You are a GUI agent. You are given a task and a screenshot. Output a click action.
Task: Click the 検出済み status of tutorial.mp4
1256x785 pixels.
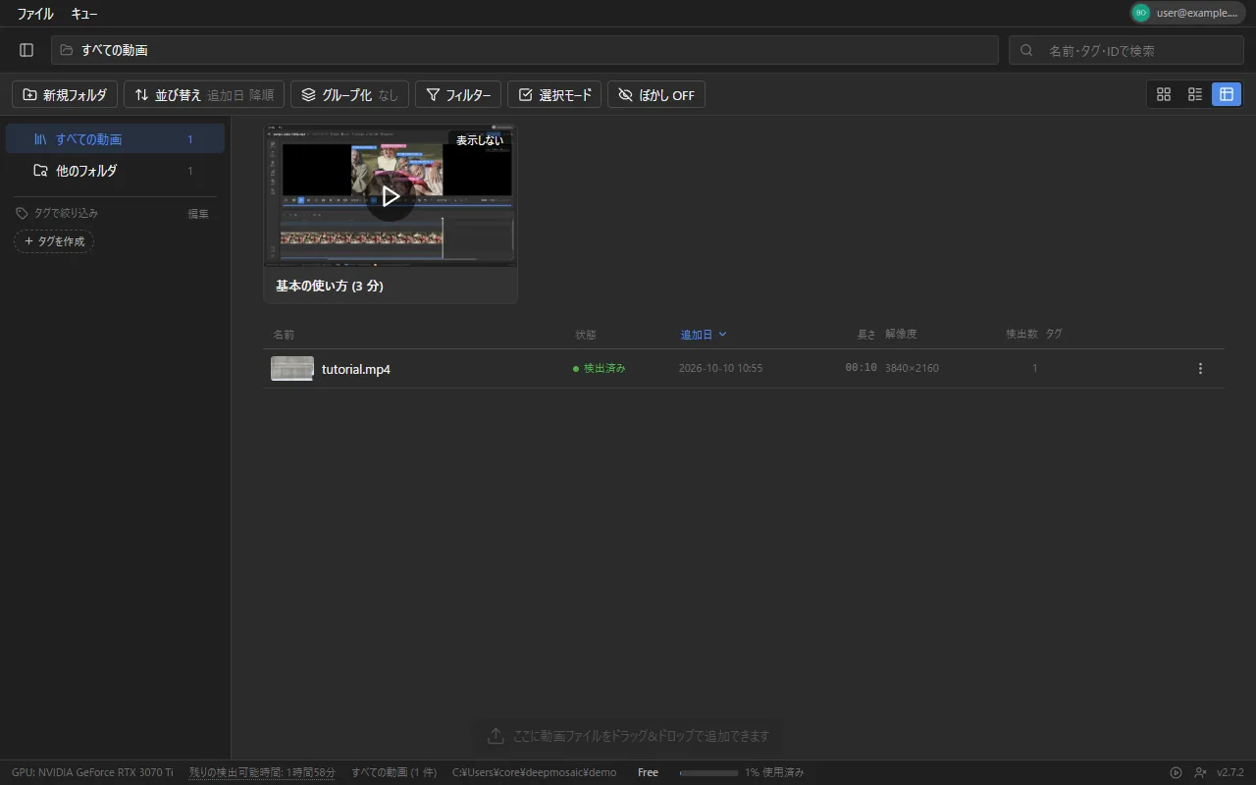(600, 369)
